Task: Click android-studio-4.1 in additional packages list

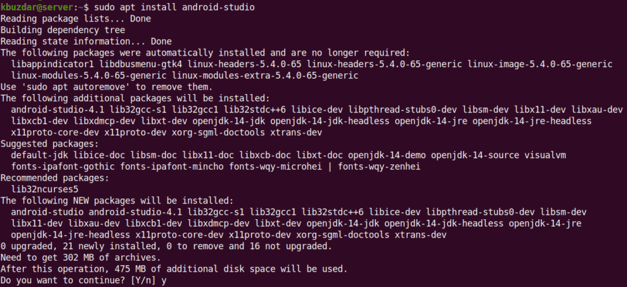Action: (58, 110)
